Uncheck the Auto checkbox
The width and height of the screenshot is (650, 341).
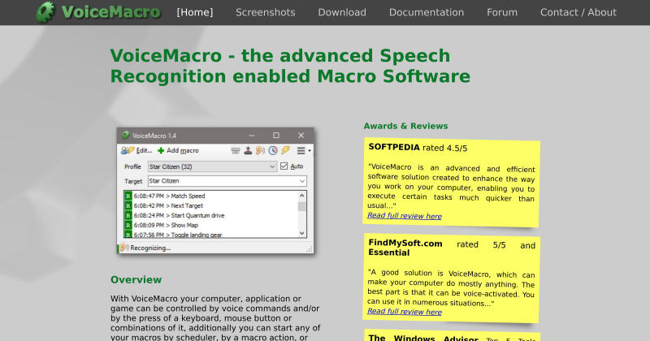tap(284, 166)
